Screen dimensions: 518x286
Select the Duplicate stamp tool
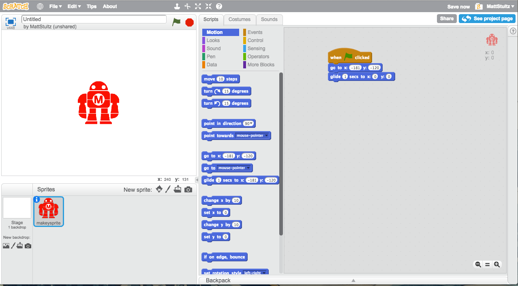tap(177, 6)
